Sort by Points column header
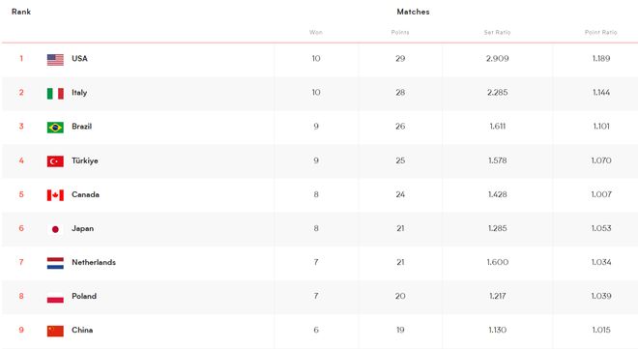The height and width of the screenshot is (349, 638). point(400,32)
